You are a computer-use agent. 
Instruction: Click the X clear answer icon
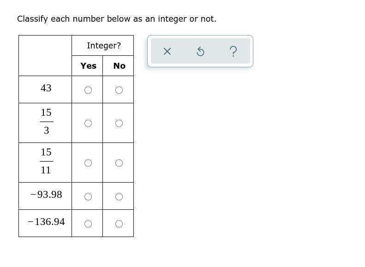[x=167, y=51]
